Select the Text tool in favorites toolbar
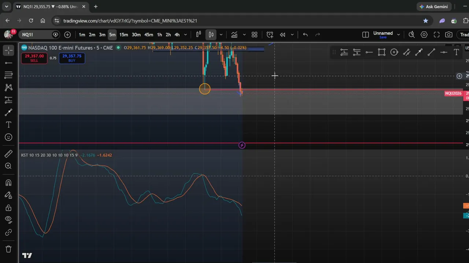Image resolution: width=469 pixels, height=263 pixels. 456,52
